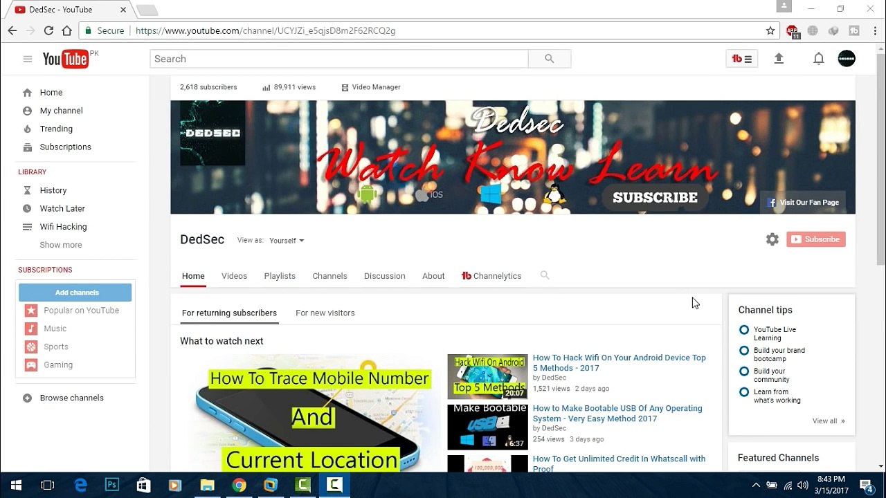Click the YouTube logo

(x=66, y=59)
